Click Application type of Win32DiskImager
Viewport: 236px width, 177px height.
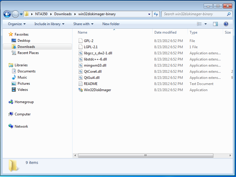198,90
